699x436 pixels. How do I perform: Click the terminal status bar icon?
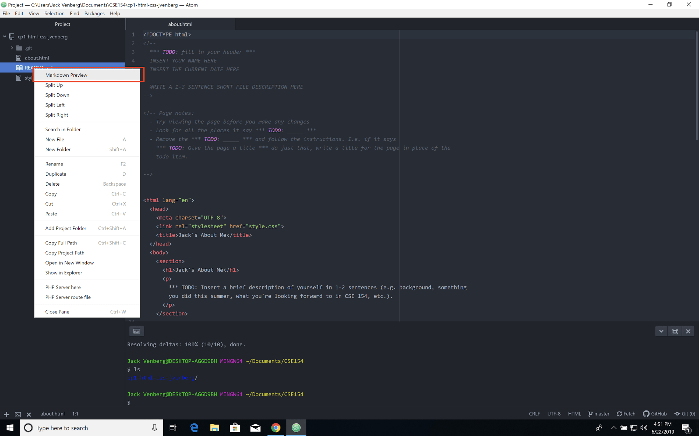click(x=18, y=414)
